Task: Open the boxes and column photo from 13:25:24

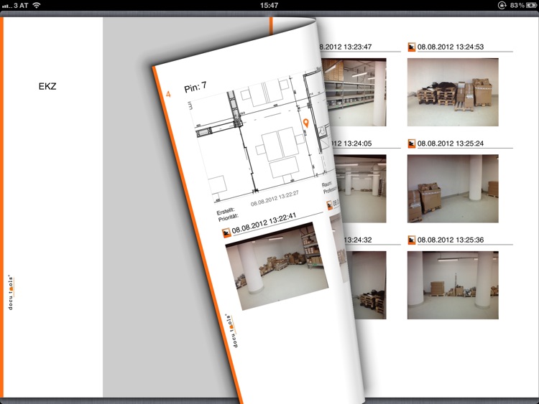Action: 453,189
